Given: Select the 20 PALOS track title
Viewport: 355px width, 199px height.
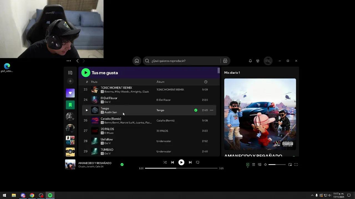Looking at the screenshot, I should coord(107,129).
